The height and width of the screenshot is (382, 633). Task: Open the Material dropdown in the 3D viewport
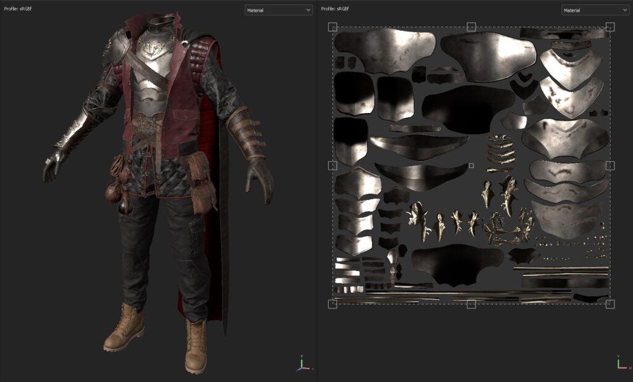(278, 10)
